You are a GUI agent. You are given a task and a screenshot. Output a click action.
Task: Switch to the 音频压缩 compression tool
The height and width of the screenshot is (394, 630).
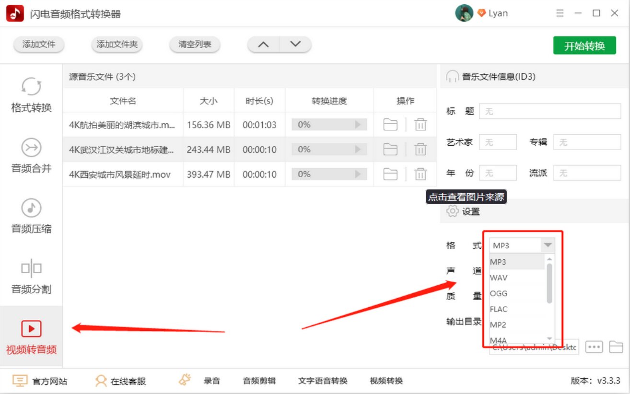[x=30, y=217]
